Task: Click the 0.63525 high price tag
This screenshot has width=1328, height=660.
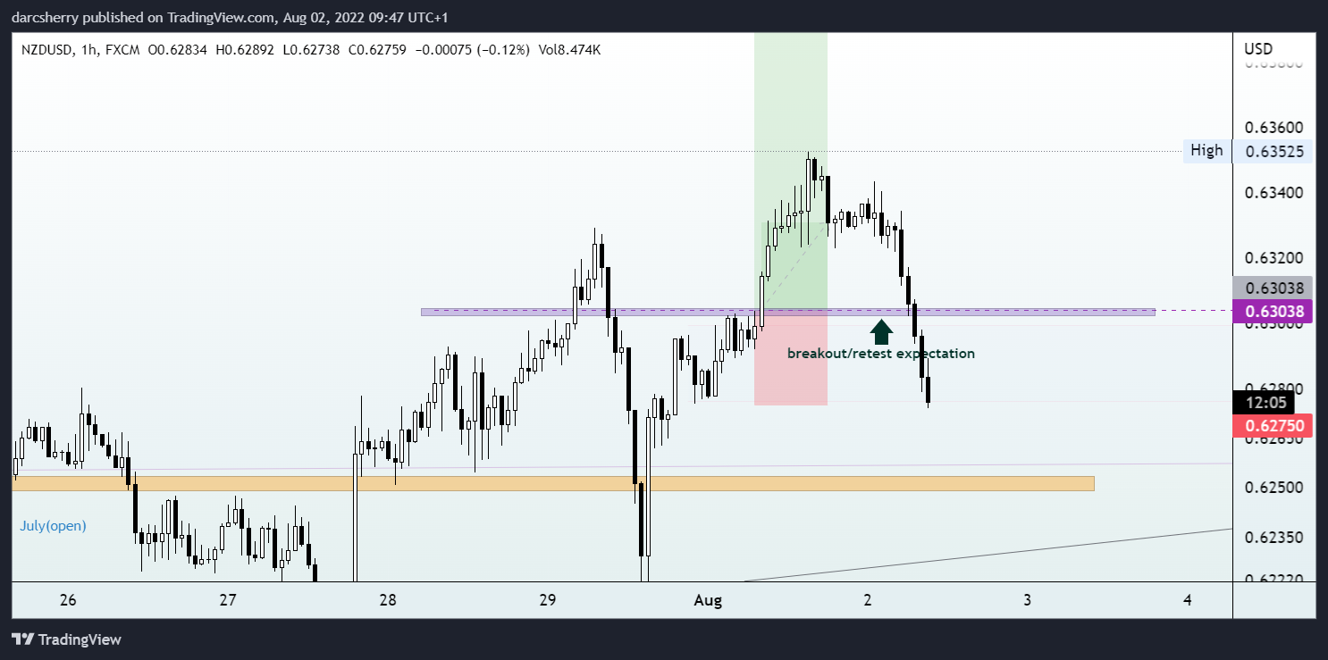Action: [1273, 151]
